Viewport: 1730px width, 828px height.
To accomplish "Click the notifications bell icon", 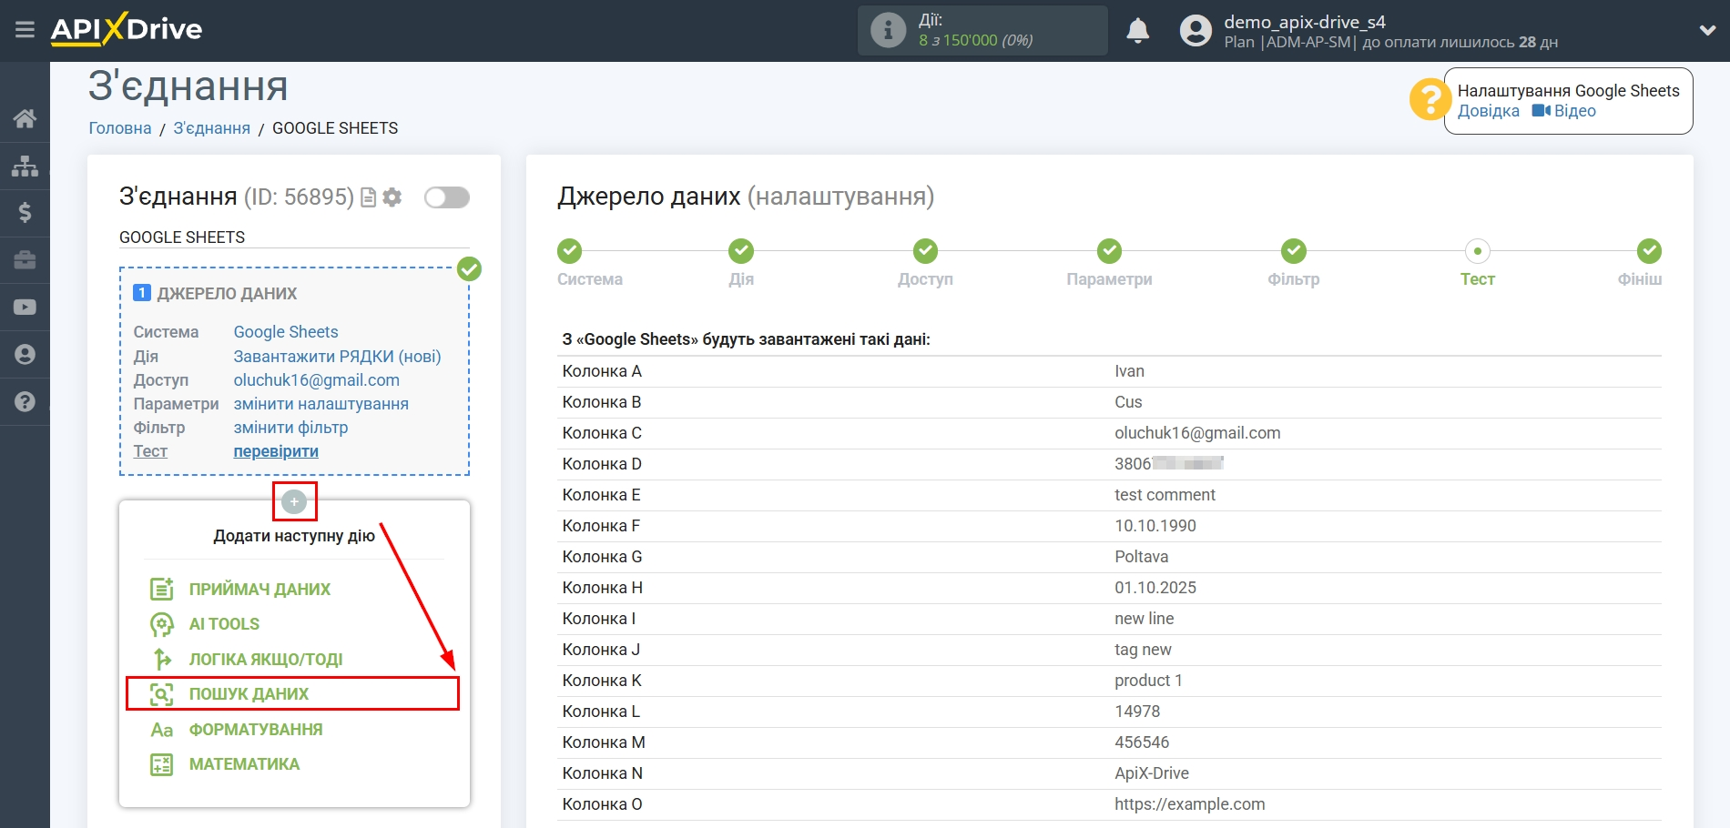I will tap(1137, 31).
